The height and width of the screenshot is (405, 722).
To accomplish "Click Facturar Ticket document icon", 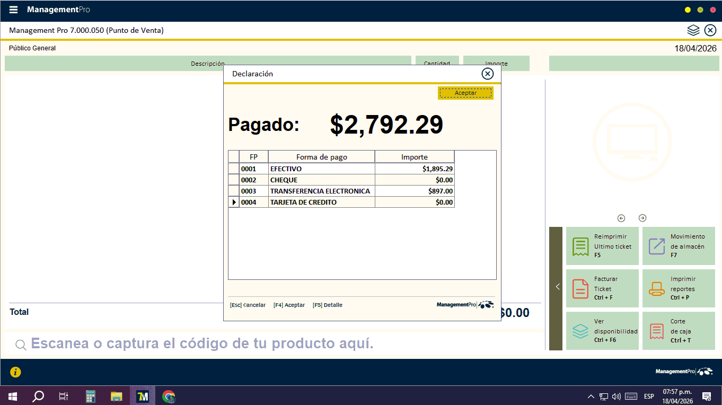I will tap(581, 289).
